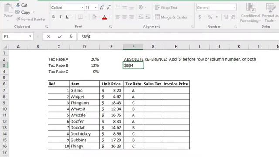
Task: Align text left in the cell
Action: pos(118,17)
